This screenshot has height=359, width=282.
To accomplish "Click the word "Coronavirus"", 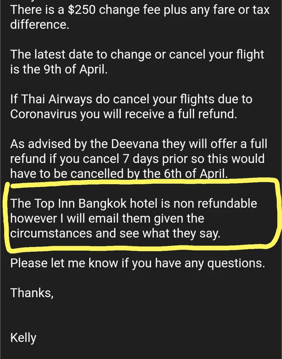I will (43, 114).
